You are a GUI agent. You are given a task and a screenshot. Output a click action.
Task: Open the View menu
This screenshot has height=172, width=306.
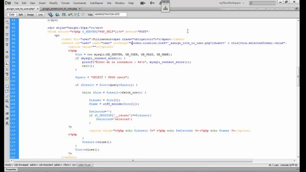pyautogui.click(x=33, y=3)
